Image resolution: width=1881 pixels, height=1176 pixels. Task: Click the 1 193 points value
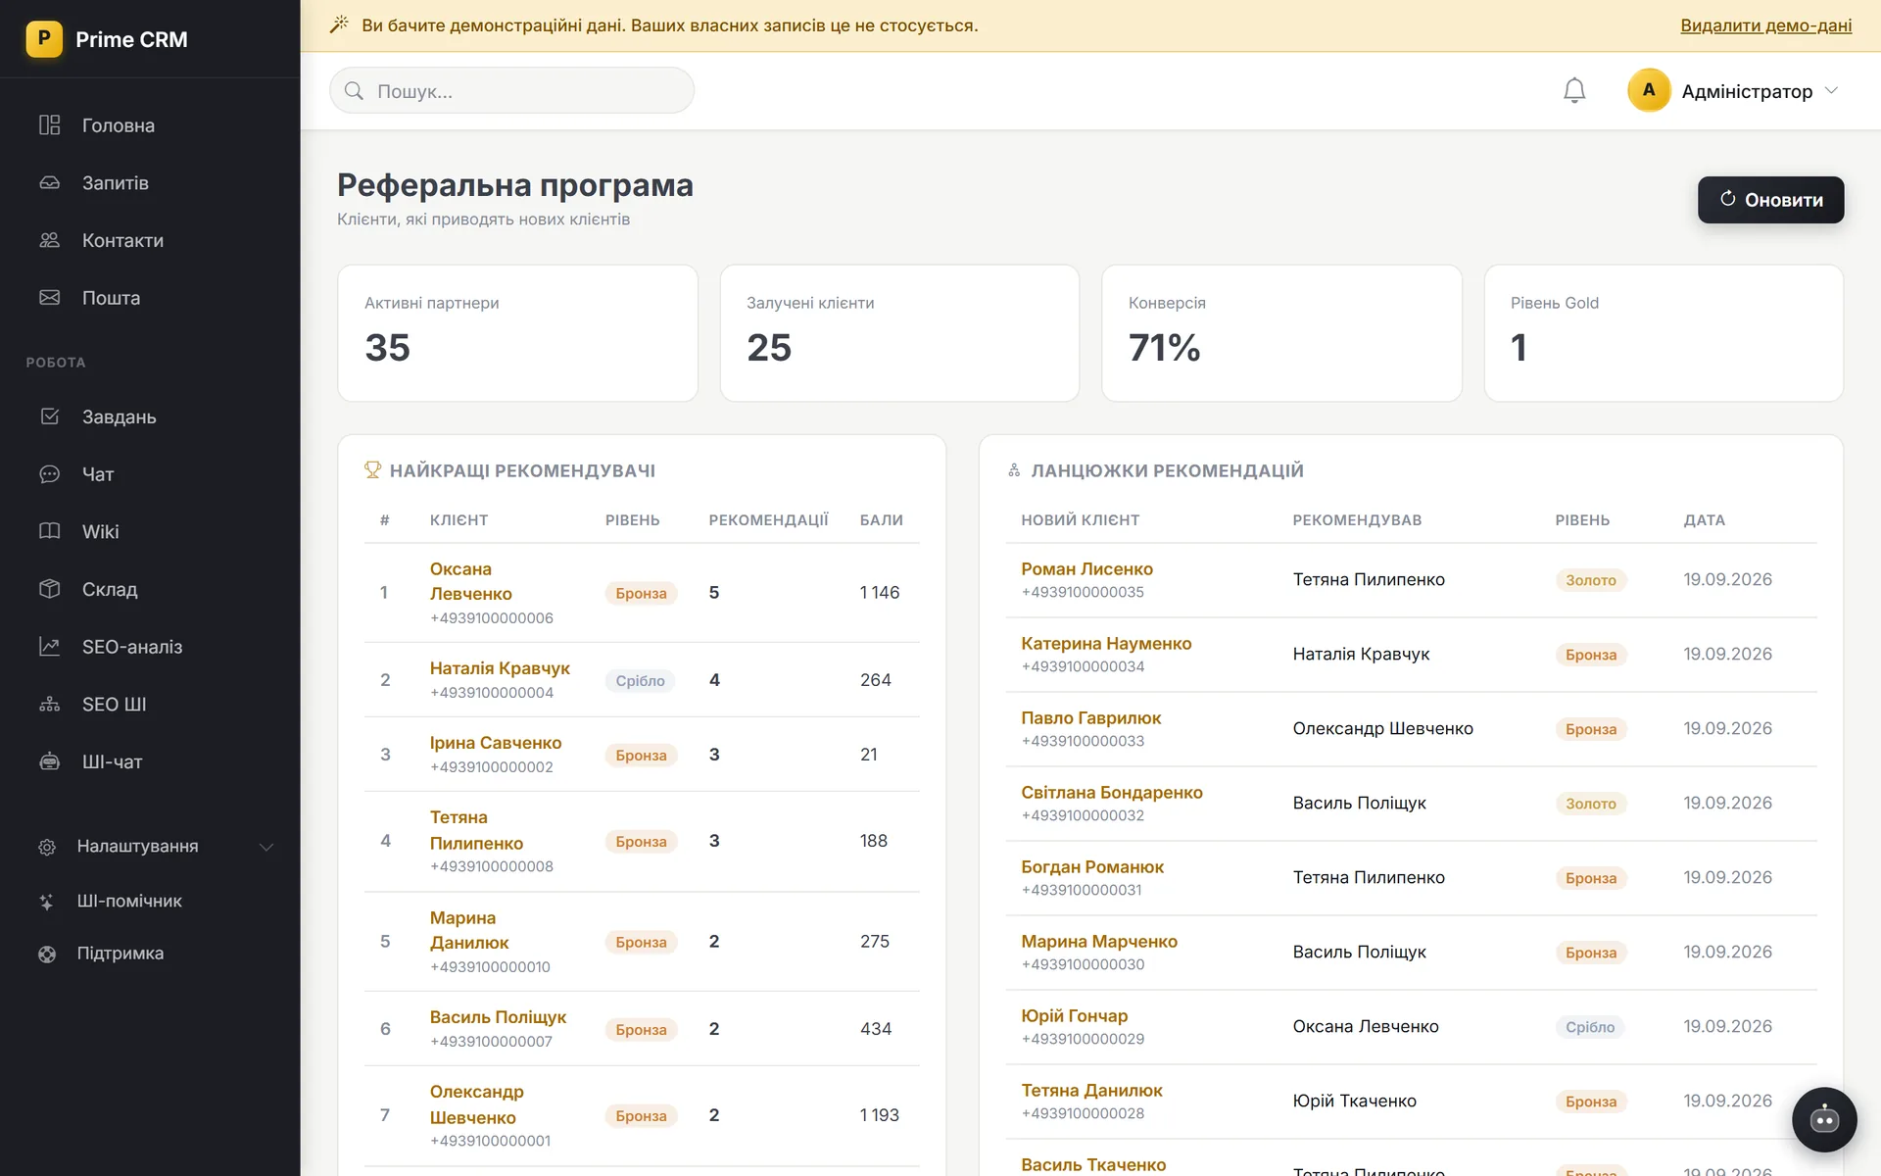click(880, 1115)
